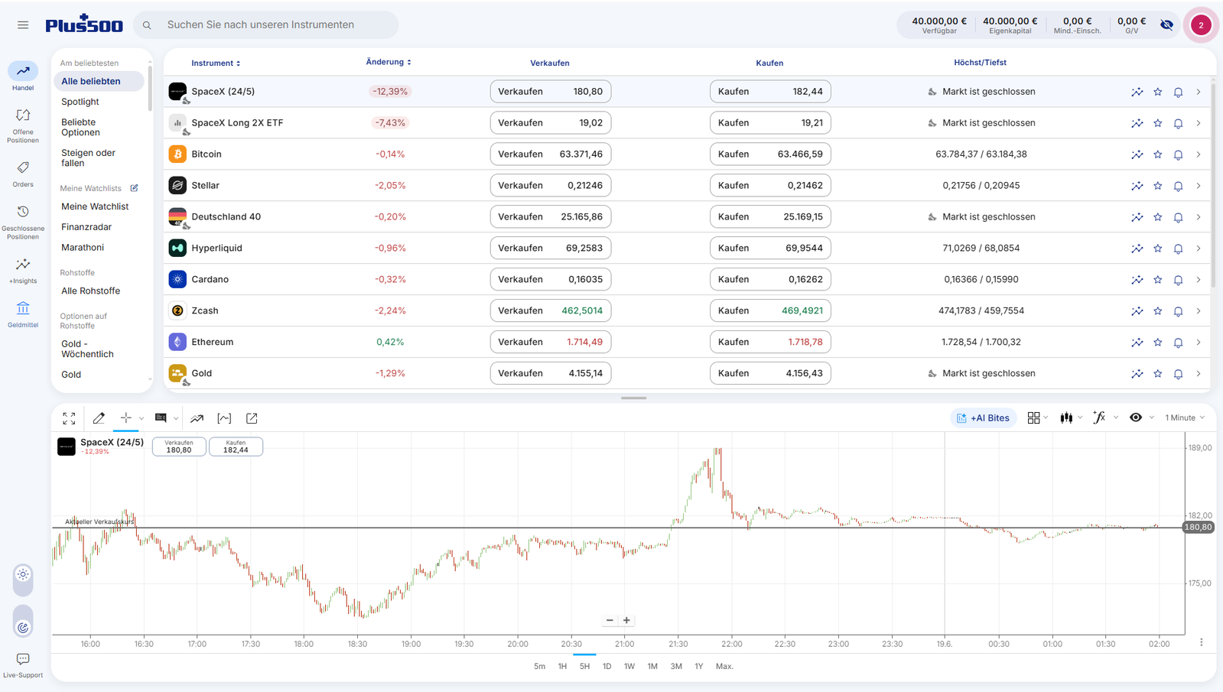The width and height of the screenshot is (1223, 692).
Task: Open crosshair tool dropdown arrow
Action: (x=141, y=418)
